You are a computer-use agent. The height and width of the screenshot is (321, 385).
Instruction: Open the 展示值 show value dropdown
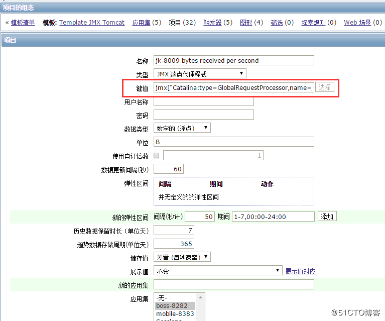tap(218, 271)
